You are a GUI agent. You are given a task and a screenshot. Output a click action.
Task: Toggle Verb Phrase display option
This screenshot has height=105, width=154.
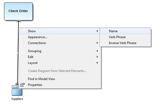[x=125, y=37]
